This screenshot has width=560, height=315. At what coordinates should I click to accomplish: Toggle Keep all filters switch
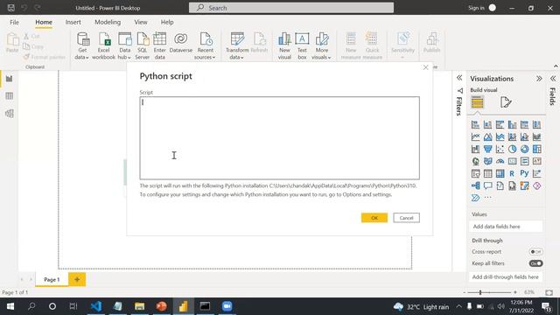click(x=535, y=263)
